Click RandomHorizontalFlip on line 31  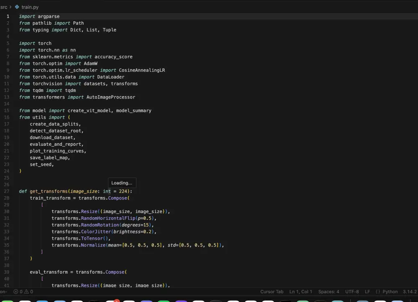click(x=108, y=218)
